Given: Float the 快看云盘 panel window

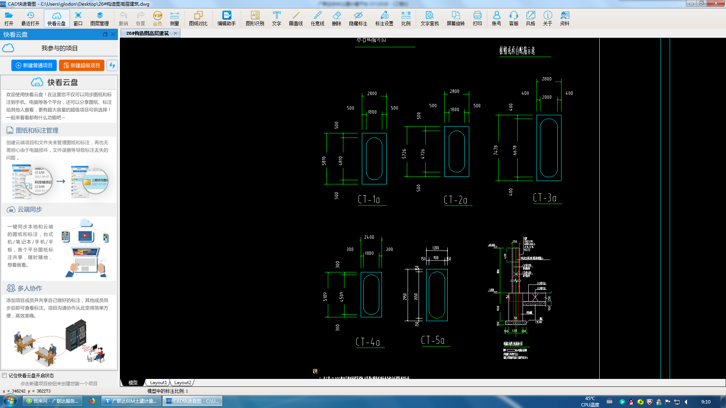Looking at the screenshot, I should pyautogui.click(x=105, y=34).
